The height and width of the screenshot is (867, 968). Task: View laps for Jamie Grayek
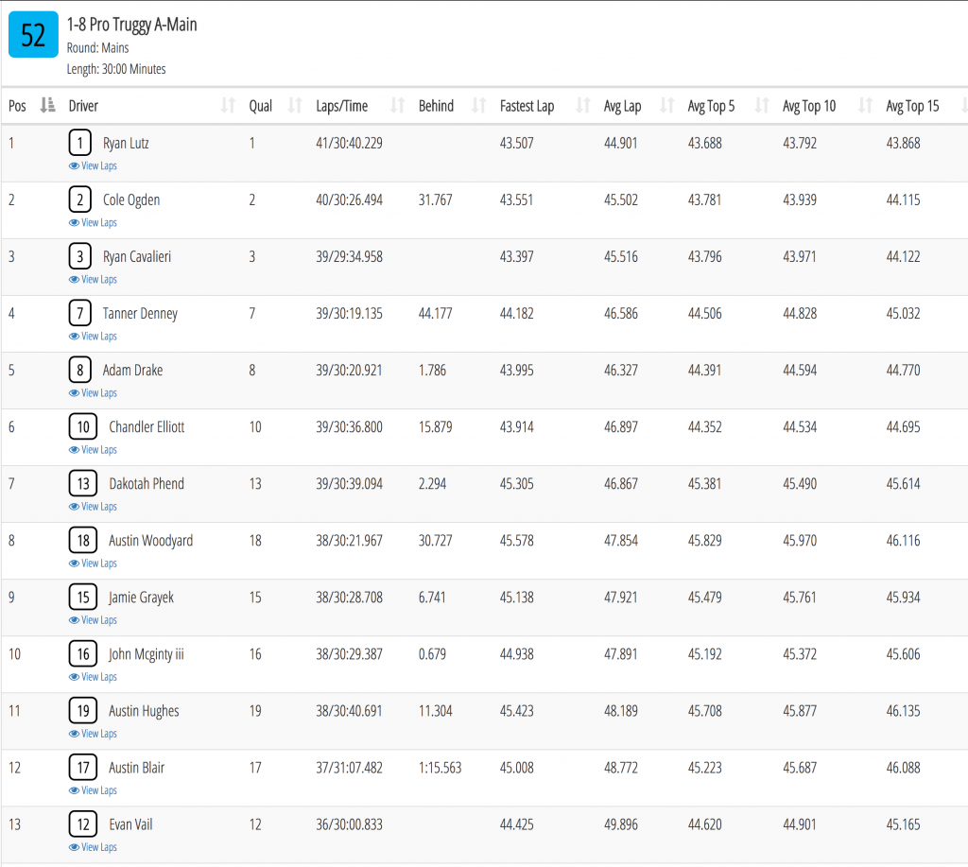[x=93, y=620]
